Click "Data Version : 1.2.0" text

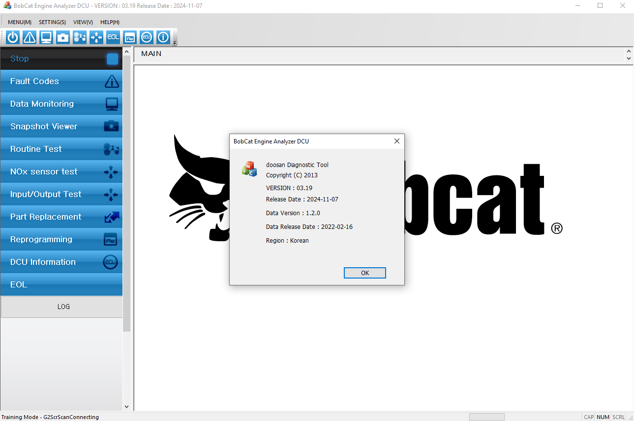pos(293,213)
